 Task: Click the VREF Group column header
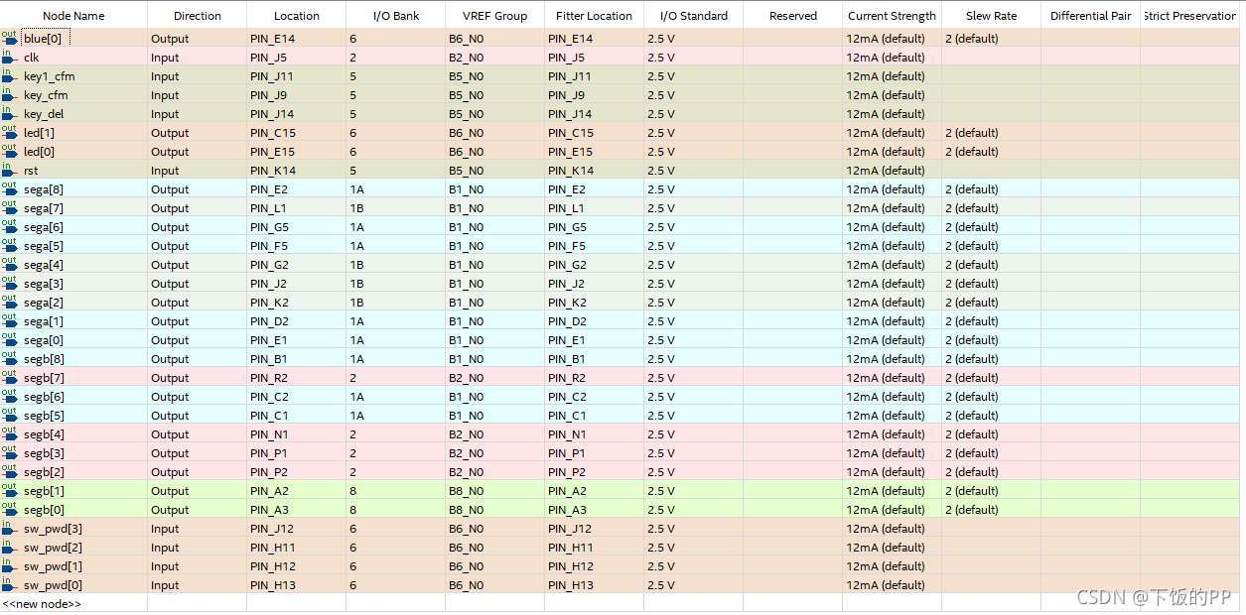pos(495,16)
